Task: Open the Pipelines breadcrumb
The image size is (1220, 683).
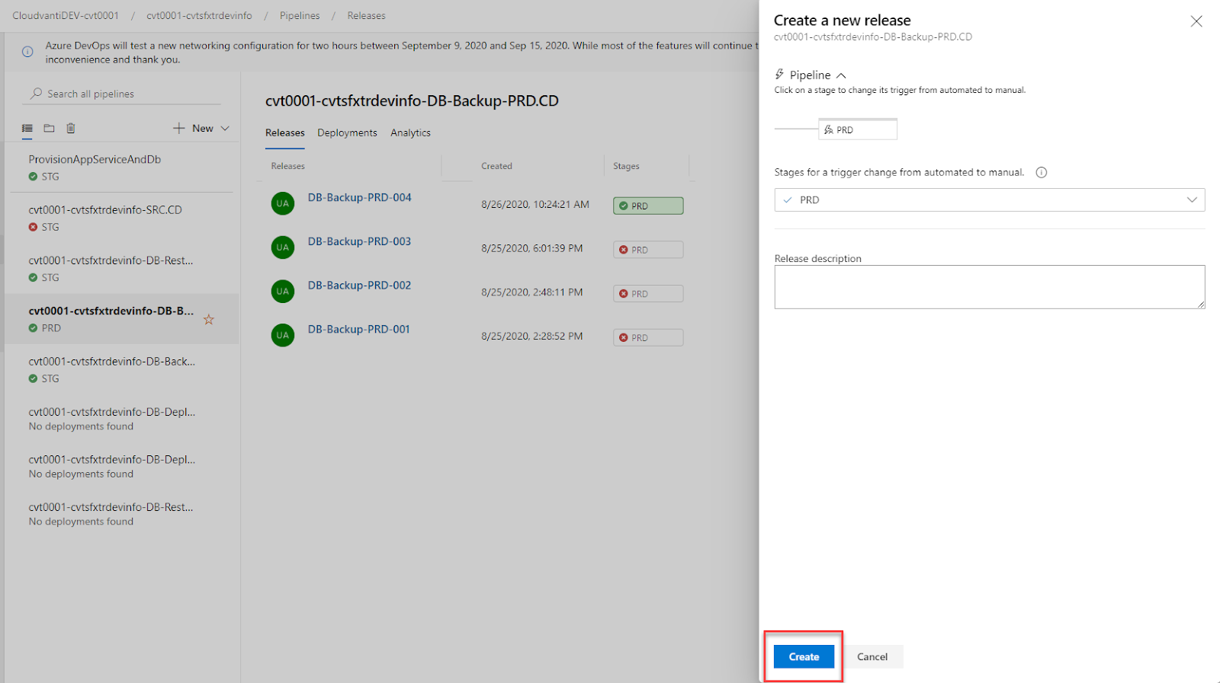Action: tap(300, 15)
